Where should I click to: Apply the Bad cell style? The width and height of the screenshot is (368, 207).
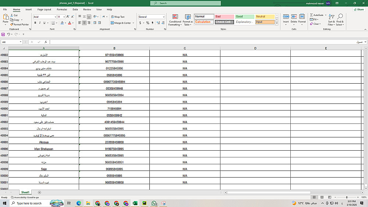(x=224, y=17)
